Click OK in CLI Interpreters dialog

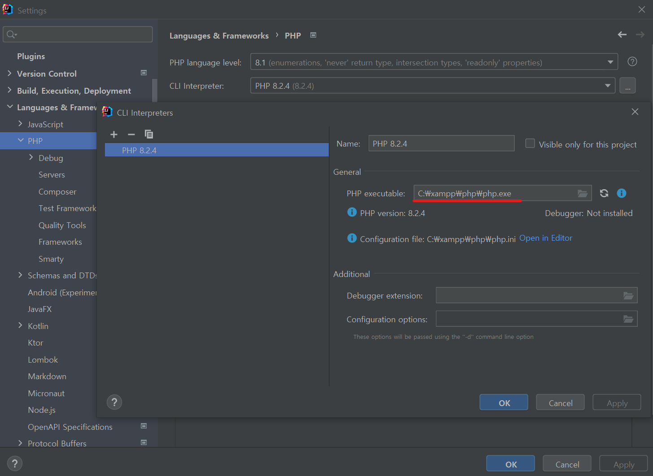pos(504,402)
